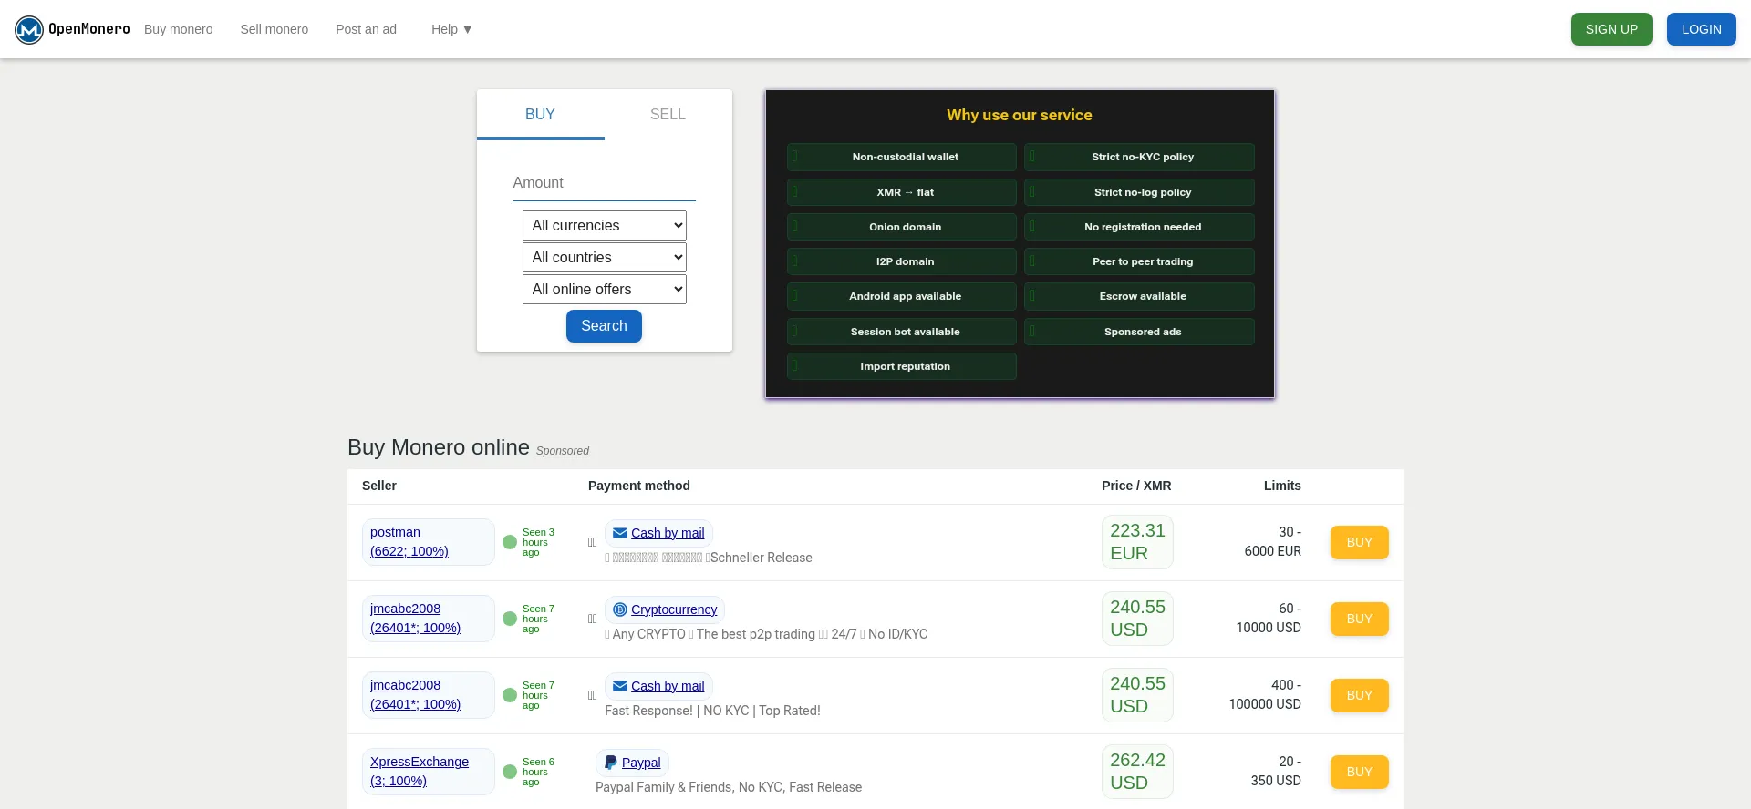
Task: Go to Post an ad
Action: (366, 29)
